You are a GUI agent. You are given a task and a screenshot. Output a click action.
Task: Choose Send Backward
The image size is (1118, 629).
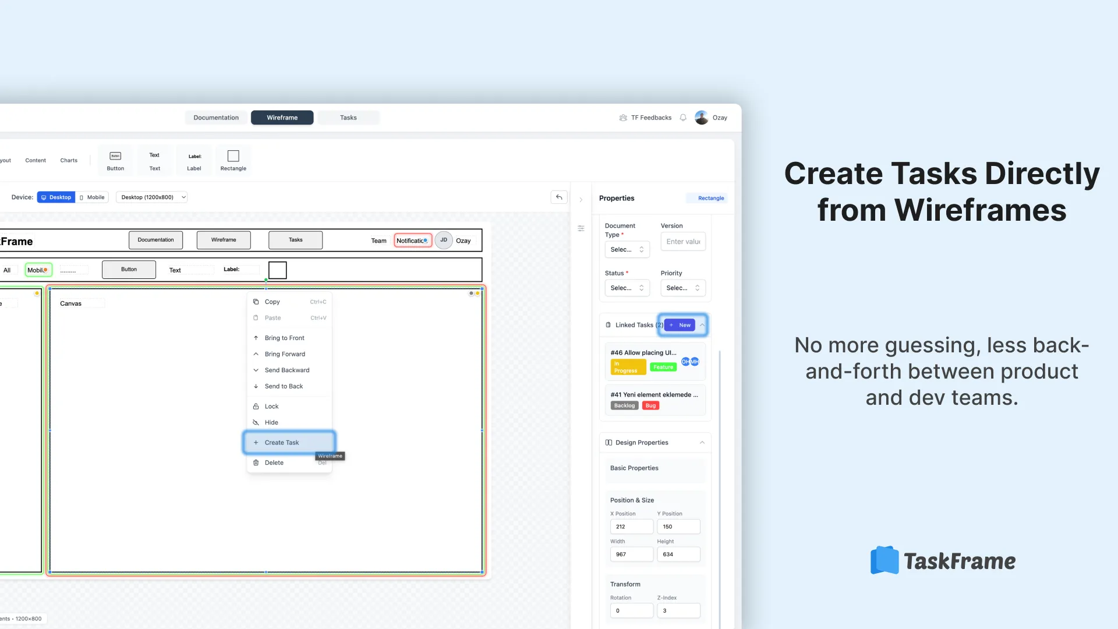pos(289,370)
